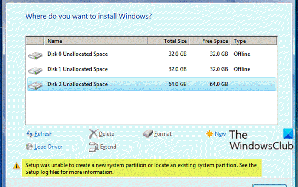Screen dimensions: 298x187
Task: Click Disk 0 free space 32.0 GB
Action: (219, 54)
